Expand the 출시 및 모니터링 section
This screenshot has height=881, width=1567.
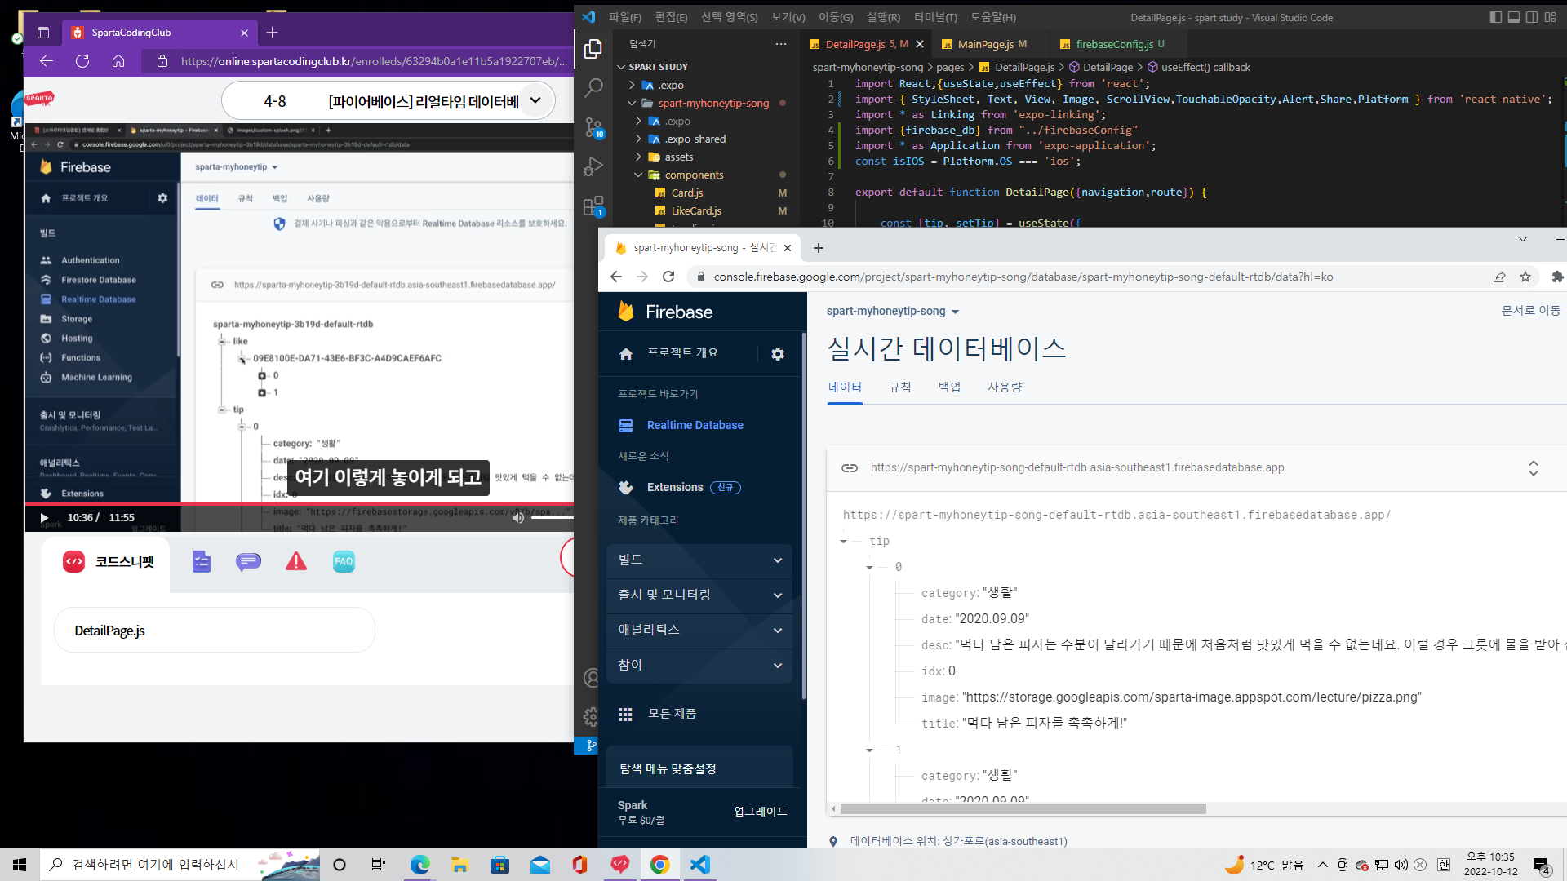[699, 595]
